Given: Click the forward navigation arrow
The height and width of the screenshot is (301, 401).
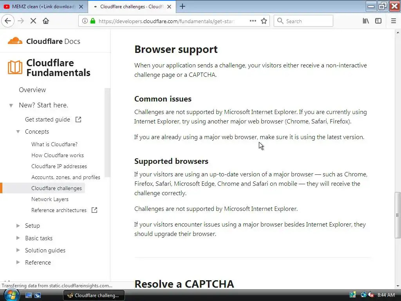Looking at the screenshot, I should (x=21, y=21).
